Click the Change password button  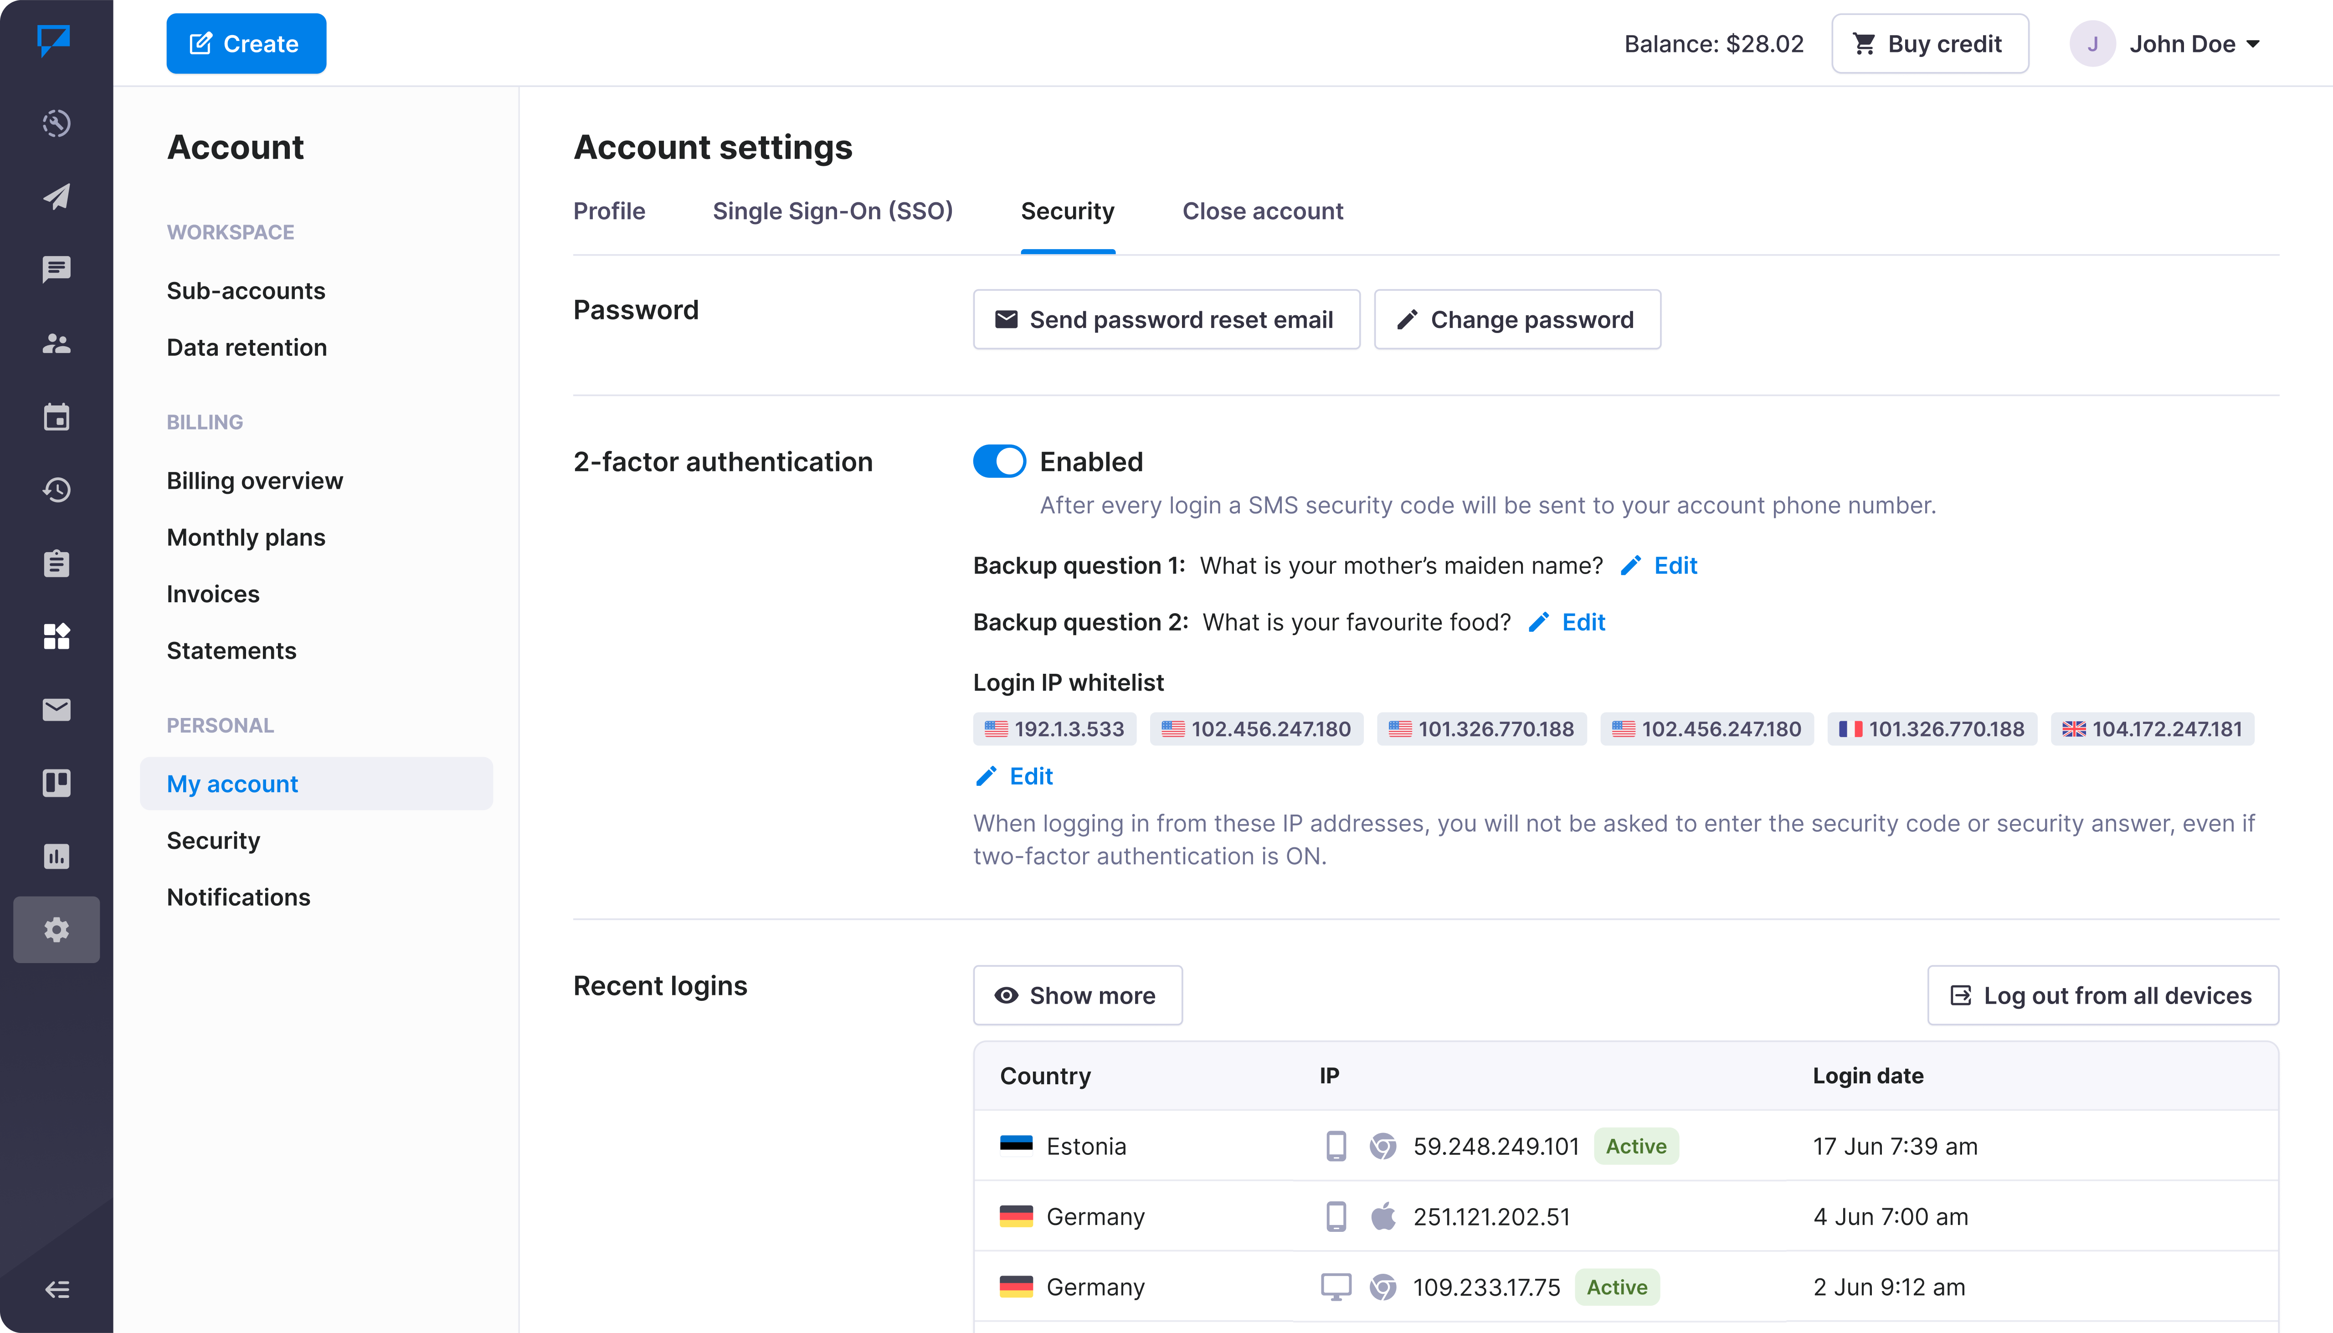[x=1516, y=319]
